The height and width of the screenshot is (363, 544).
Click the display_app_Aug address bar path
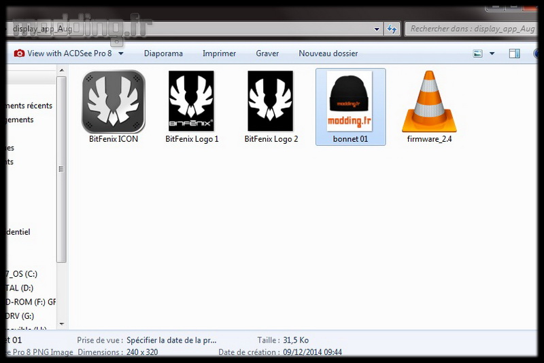[x=42, y=28]
